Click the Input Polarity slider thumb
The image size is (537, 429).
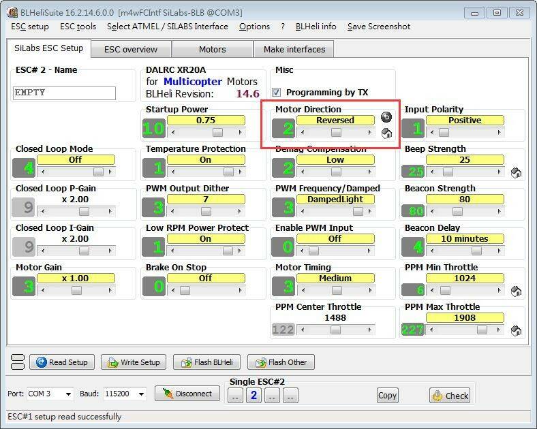click(x=444, y=132)
